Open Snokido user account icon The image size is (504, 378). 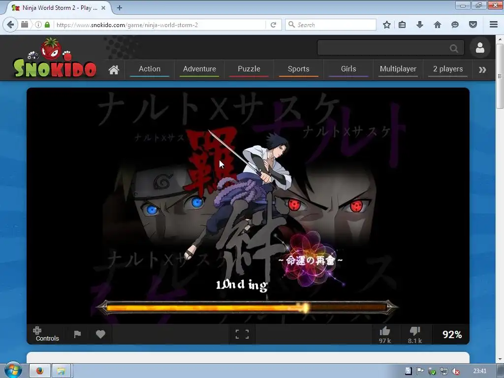480,48
